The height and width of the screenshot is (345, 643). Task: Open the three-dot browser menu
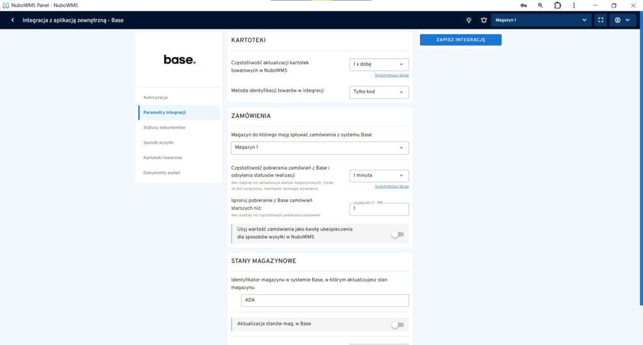point(575,5)
